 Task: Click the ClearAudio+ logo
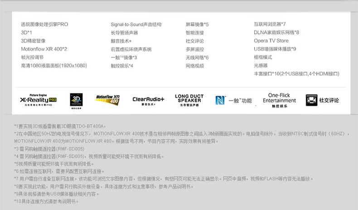point(148,100)
